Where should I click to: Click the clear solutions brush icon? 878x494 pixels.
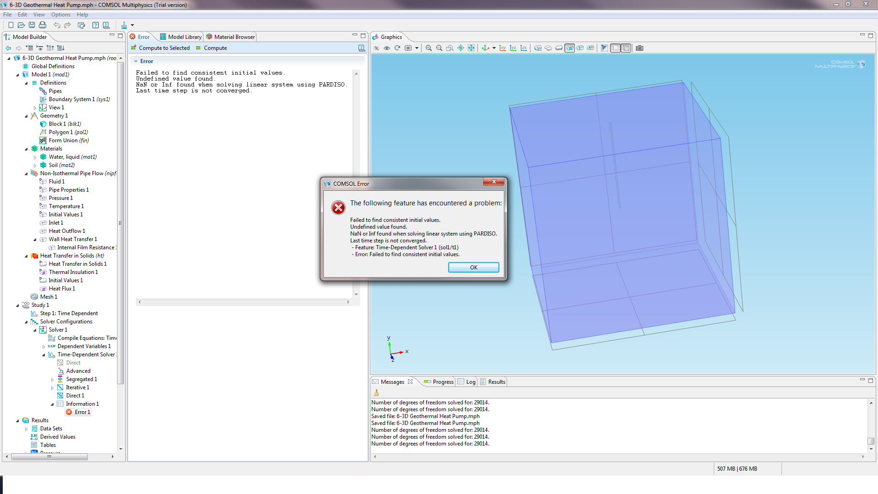click(124, 25)
